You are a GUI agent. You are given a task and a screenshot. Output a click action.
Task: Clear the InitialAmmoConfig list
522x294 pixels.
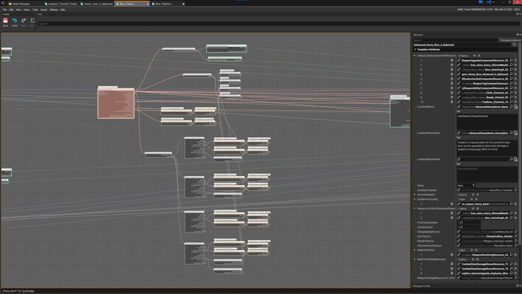click(477, 199)
